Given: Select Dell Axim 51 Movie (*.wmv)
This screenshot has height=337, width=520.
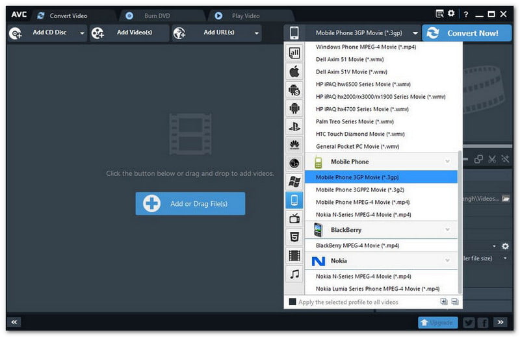Looking at the screenshot, I should point(382,59).
